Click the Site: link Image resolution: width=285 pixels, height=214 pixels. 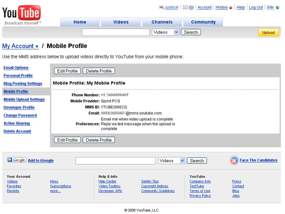coord(270,7)
